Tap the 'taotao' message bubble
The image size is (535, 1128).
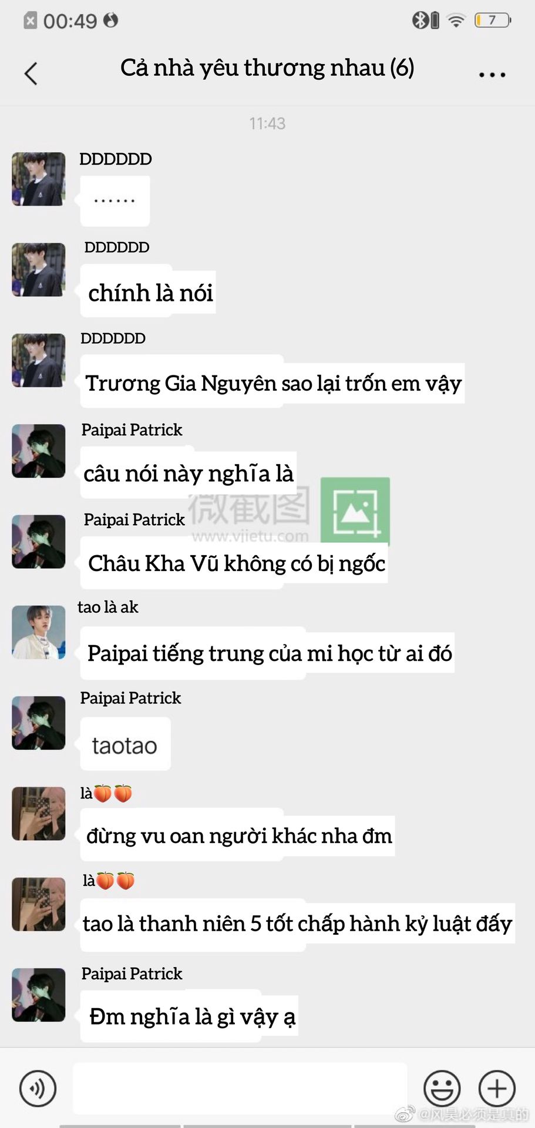pyautogui.click(x=126, y=744)
